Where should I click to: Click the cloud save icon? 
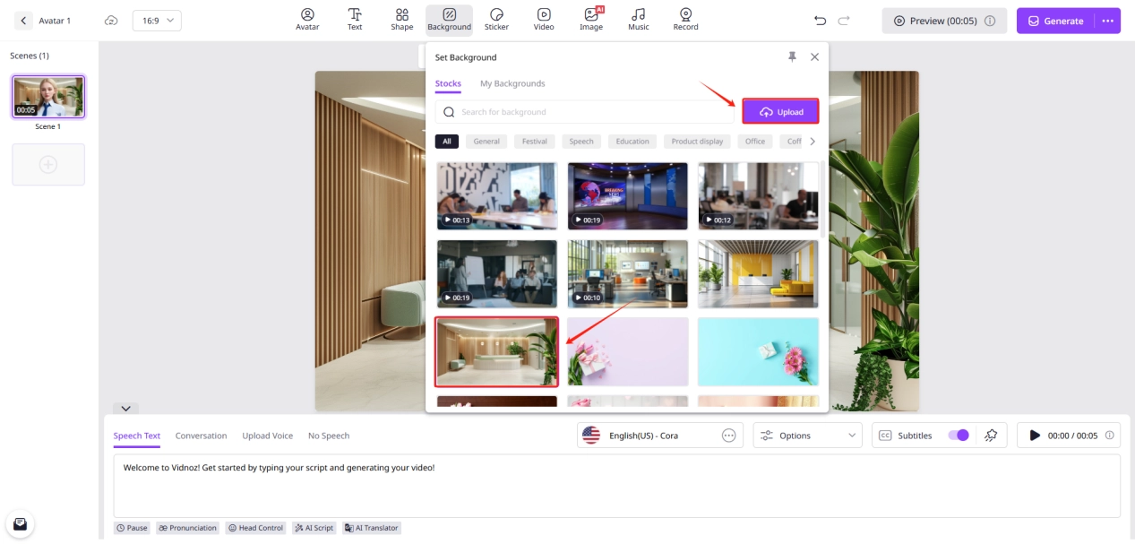(111, 21)
